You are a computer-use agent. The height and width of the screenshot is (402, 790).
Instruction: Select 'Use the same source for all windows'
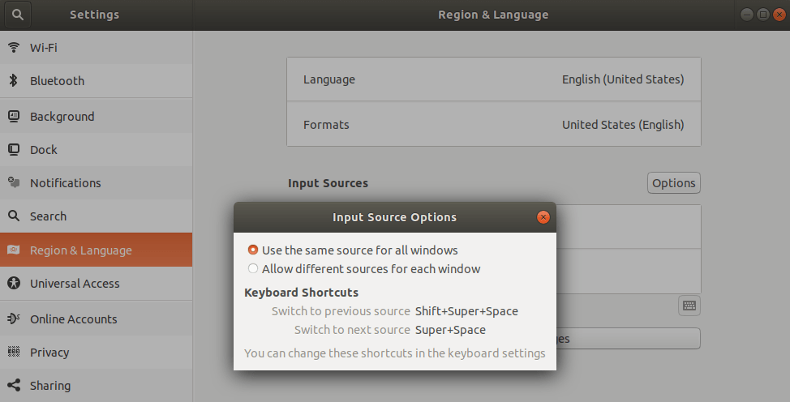click(x=253, y=250)
